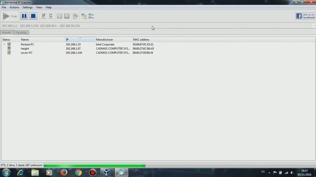The width and height of the screenshot is (316, 177).
Task: Click the seven-PC computer status icon
Action: tap(9, 53)
